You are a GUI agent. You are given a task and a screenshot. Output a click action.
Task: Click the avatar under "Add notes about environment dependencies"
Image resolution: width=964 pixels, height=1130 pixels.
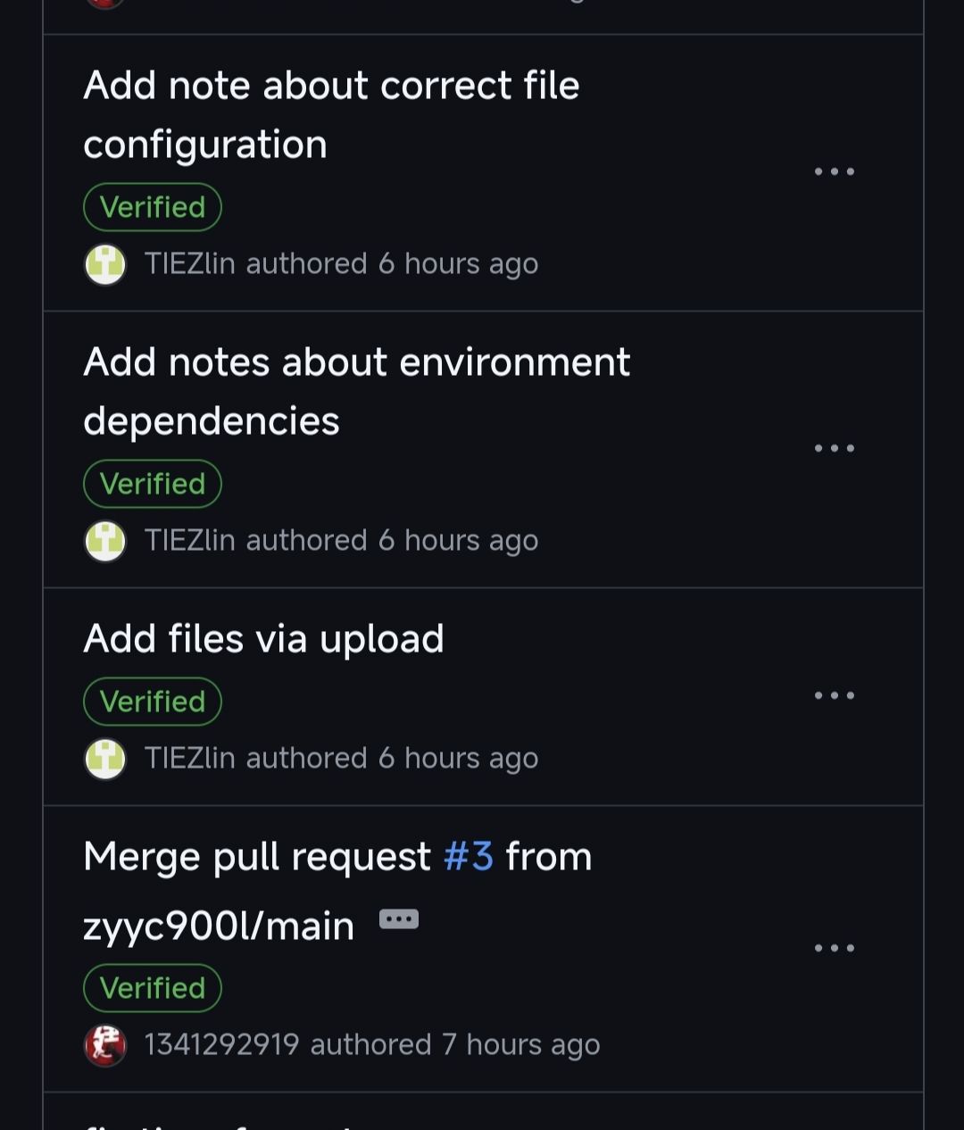[x=104, y=540]
